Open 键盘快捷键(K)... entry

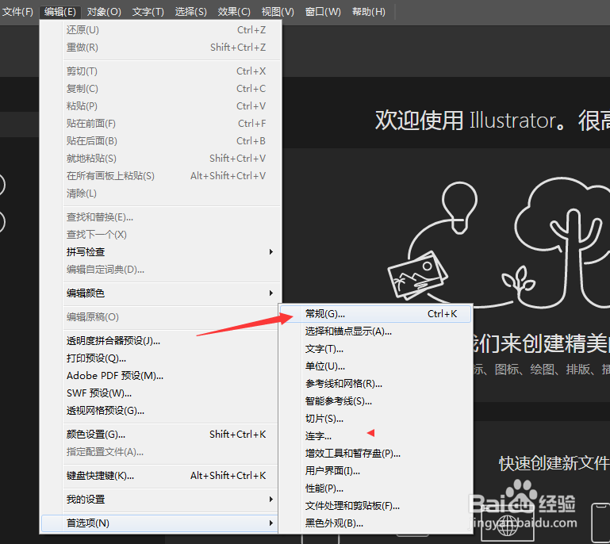(x=161, y=476)
